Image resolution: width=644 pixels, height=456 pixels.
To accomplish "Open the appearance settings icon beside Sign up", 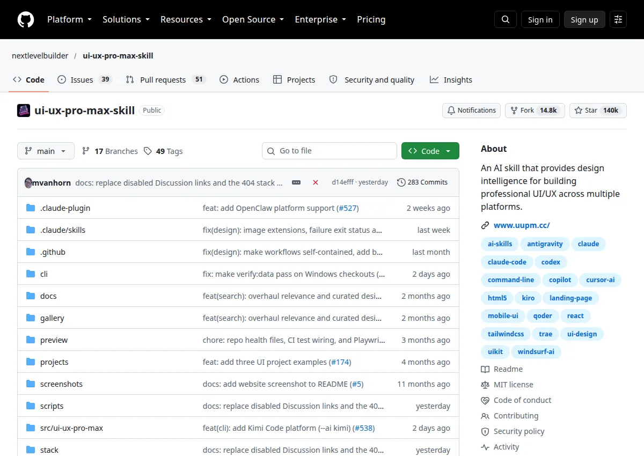I will pos(618,19).
